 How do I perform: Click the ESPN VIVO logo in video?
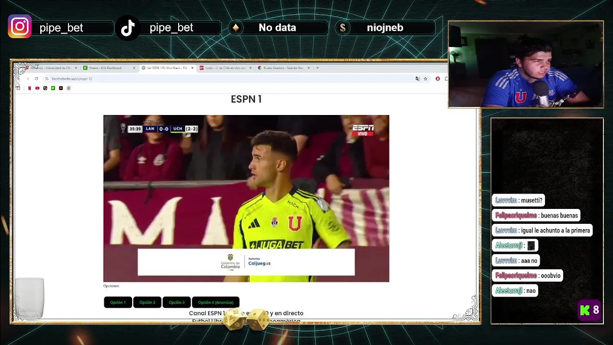pyautogui.click(x=363, y=130)
